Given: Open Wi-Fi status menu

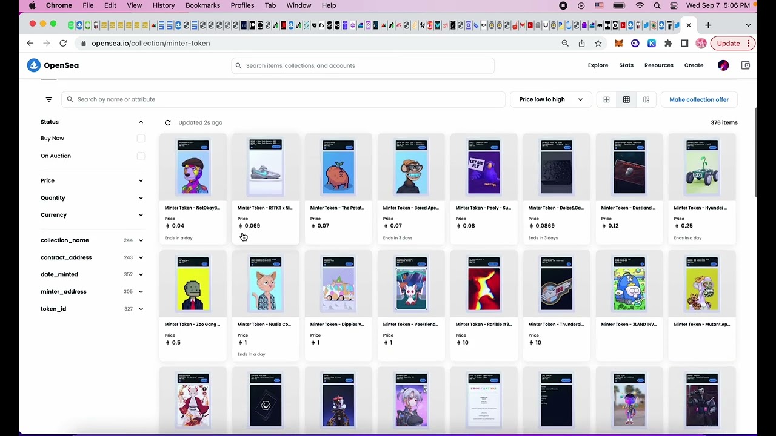Looking at the screenshot, I should (640, 5).
